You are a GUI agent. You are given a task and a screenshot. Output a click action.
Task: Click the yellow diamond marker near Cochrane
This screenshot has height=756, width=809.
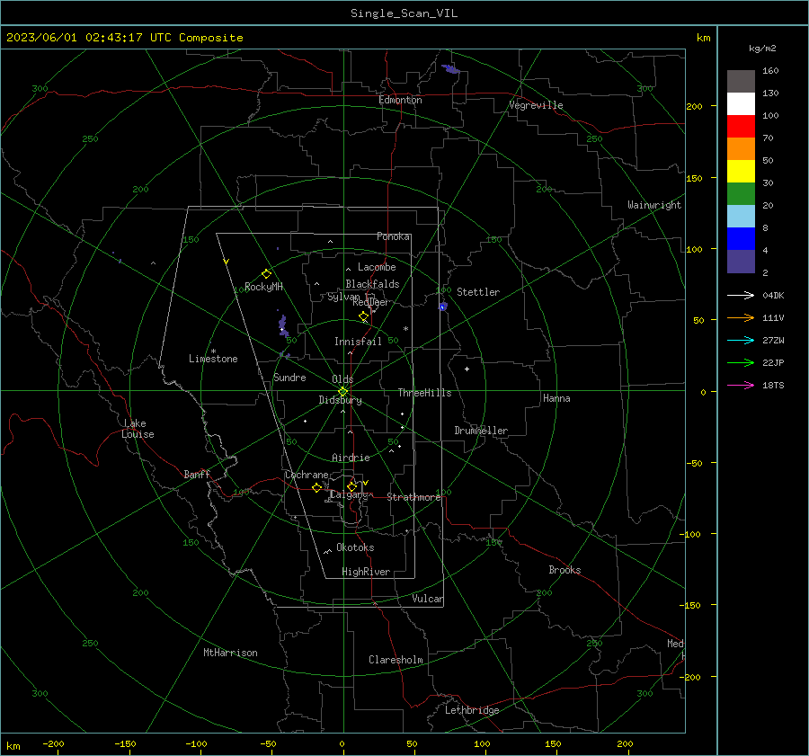coord(316,487)
